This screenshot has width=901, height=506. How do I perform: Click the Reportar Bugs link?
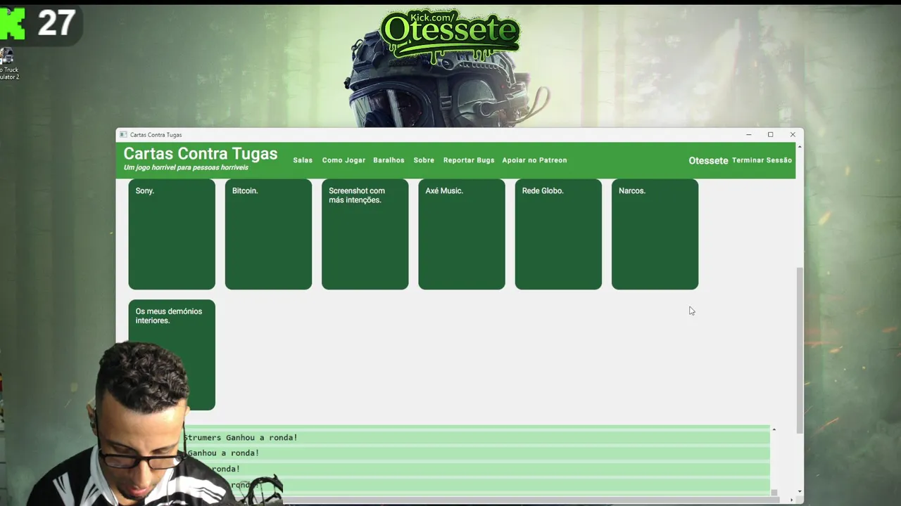(469, 160)
